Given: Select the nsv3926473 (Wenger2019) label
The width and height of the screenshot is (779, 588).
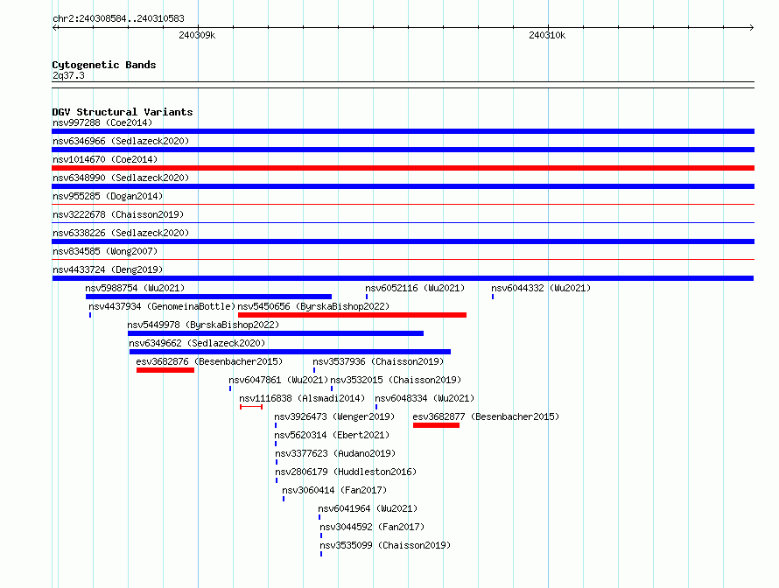Looking at the screenshot, I should click(334, 416).
